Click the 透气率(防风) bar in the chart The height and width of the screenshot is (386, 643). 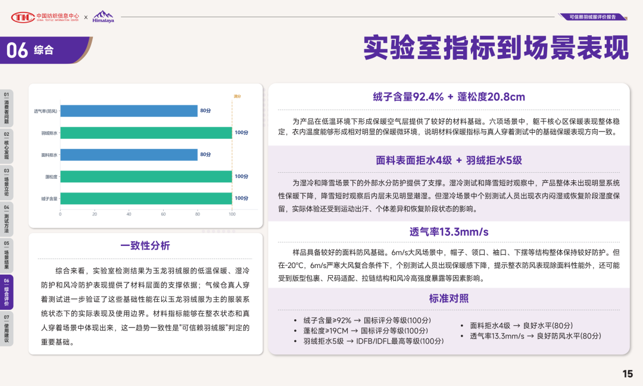coord(129,111)
